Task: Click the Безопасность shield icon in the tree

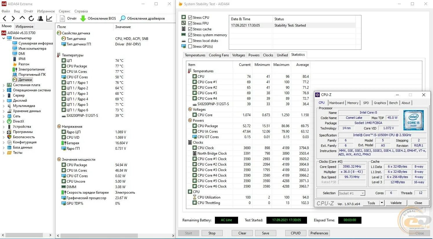Action: (x=9, y=137)
